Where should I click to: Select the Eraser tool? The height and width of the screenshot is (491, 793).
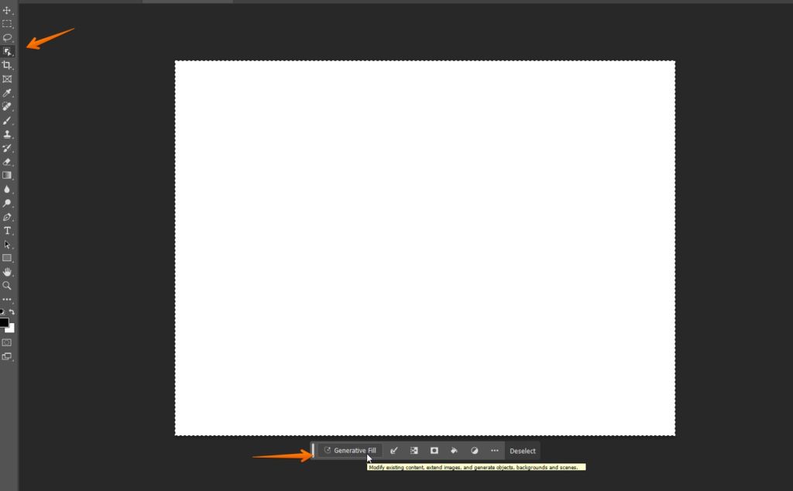pos(7,162)
